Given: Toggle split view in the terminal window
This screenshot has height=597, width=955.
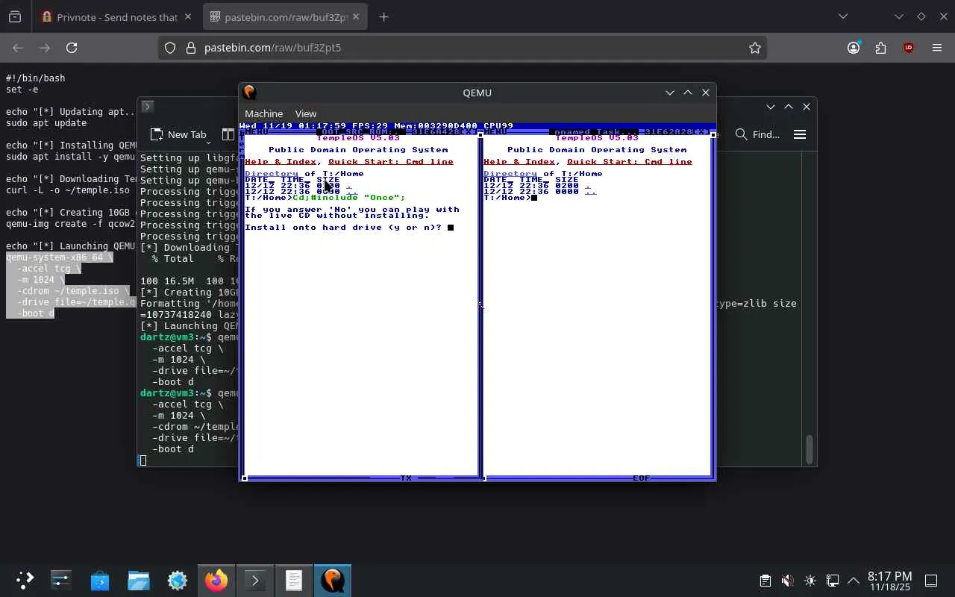Looking at the screenshot, I should [228, 134].
